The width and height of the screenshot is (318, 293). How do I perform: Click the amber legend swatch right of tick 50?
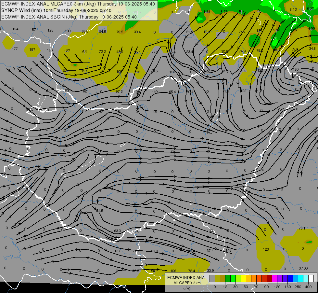click(x=248, y=278)
